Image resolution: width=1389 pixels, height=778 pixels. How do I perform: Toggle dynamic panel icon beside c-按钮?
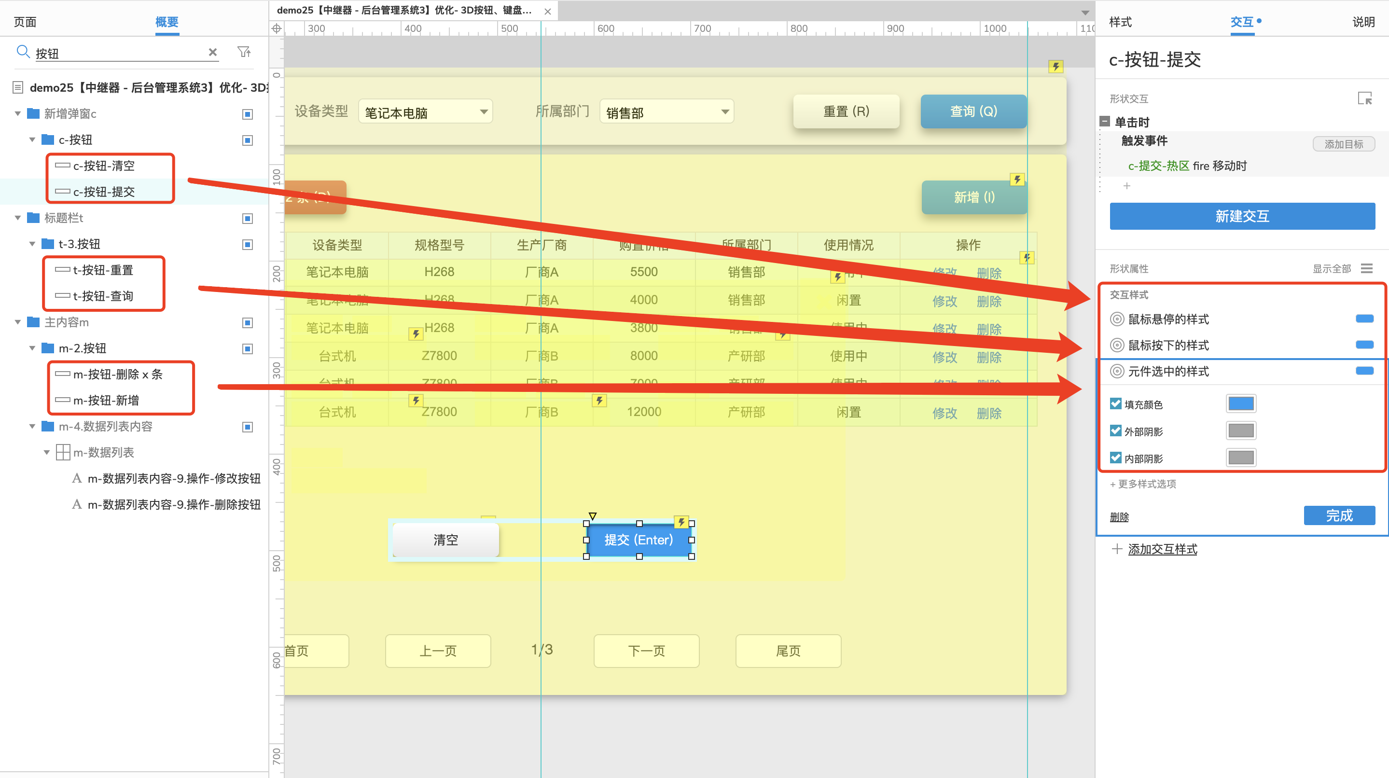(x=248, y=140)
